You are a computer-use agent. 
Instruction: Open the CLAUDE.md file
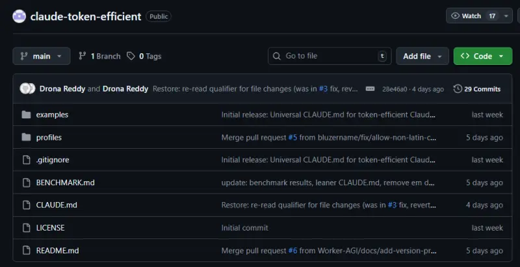click(x=57, y=205)
